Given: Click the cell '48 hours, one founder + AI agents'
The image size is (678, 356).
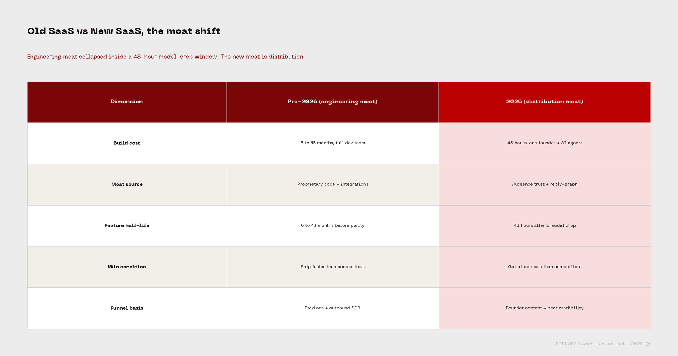Looking at the screenshot, I should click(545, 143).
